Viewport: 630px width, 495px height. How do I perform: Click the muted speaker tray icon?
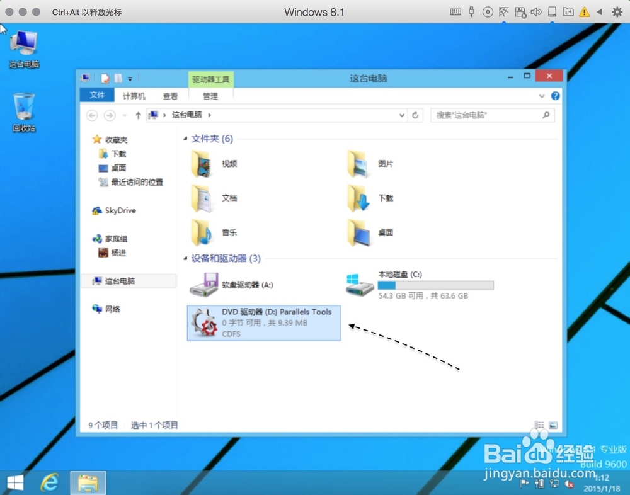(568, 484)
